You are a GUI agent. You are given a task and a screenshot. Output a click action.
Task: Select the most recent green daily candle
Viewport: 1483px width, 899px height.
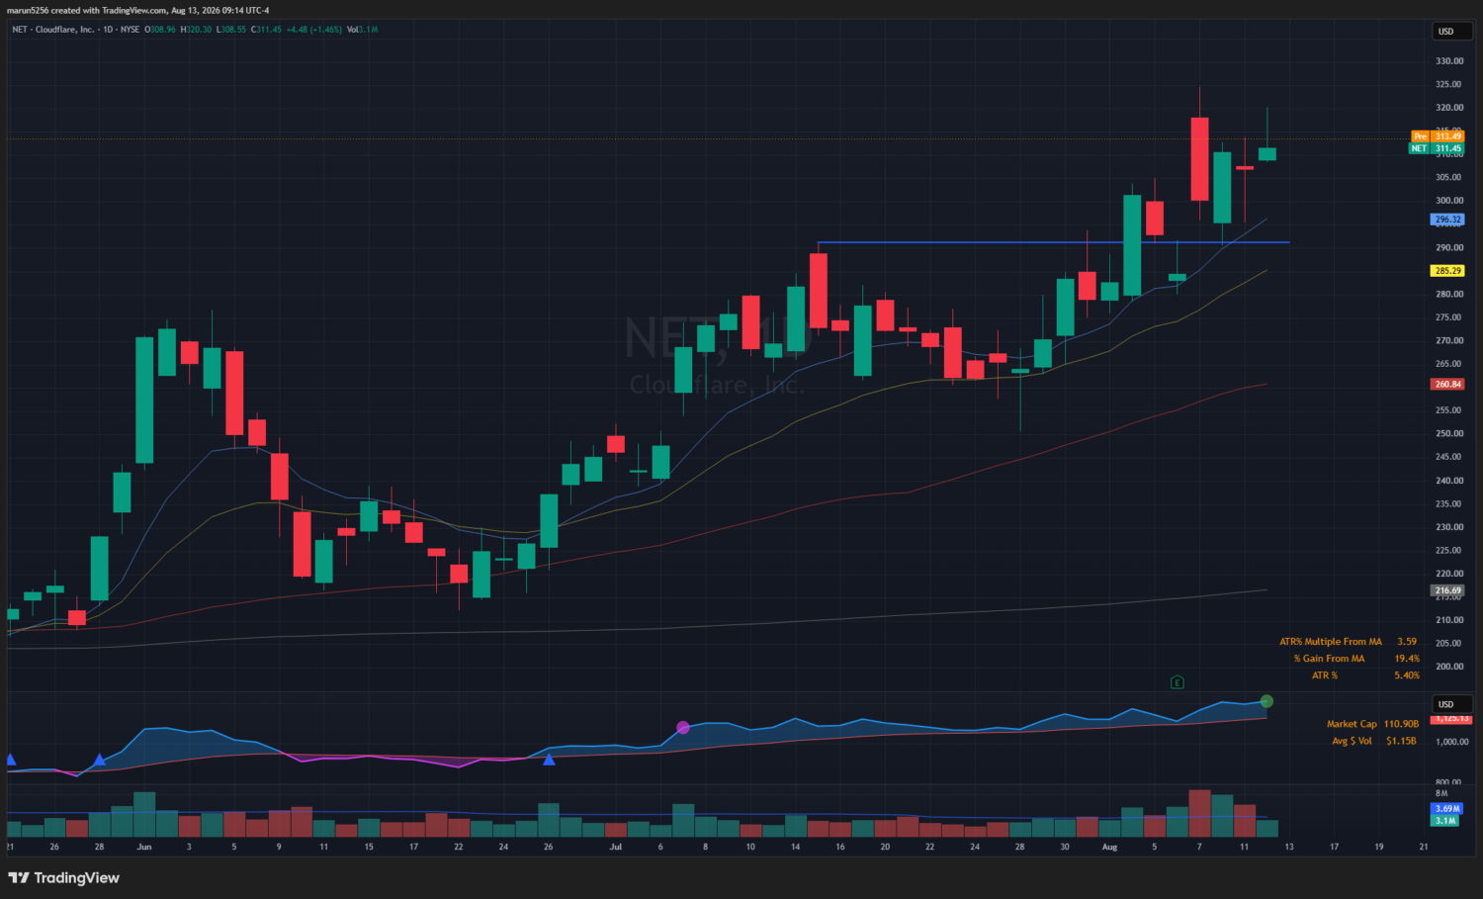coord(1266,153)
